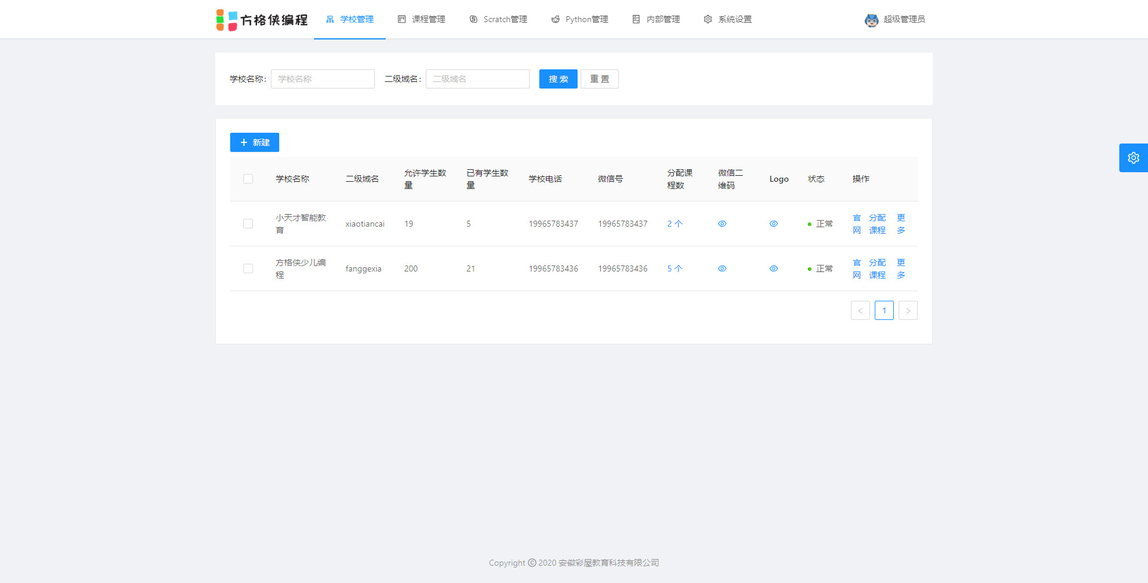Open 更多 options for fanggexia school
Screen dimensions: 1148x583
point(901,268)
